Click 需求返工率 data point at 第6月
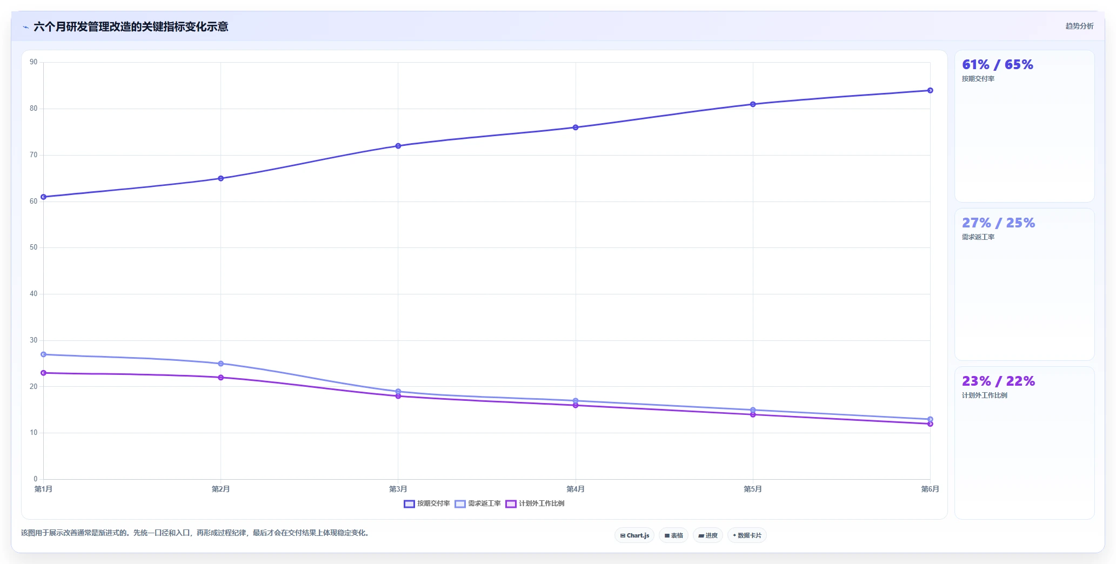1116x564 pixels. point(930,419)
